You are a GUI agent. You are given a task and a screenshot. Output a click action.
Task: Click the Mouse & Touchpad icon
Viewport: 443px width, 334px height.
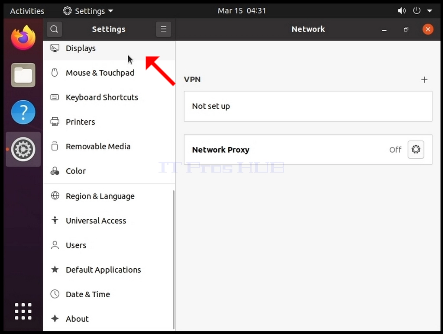55,73
